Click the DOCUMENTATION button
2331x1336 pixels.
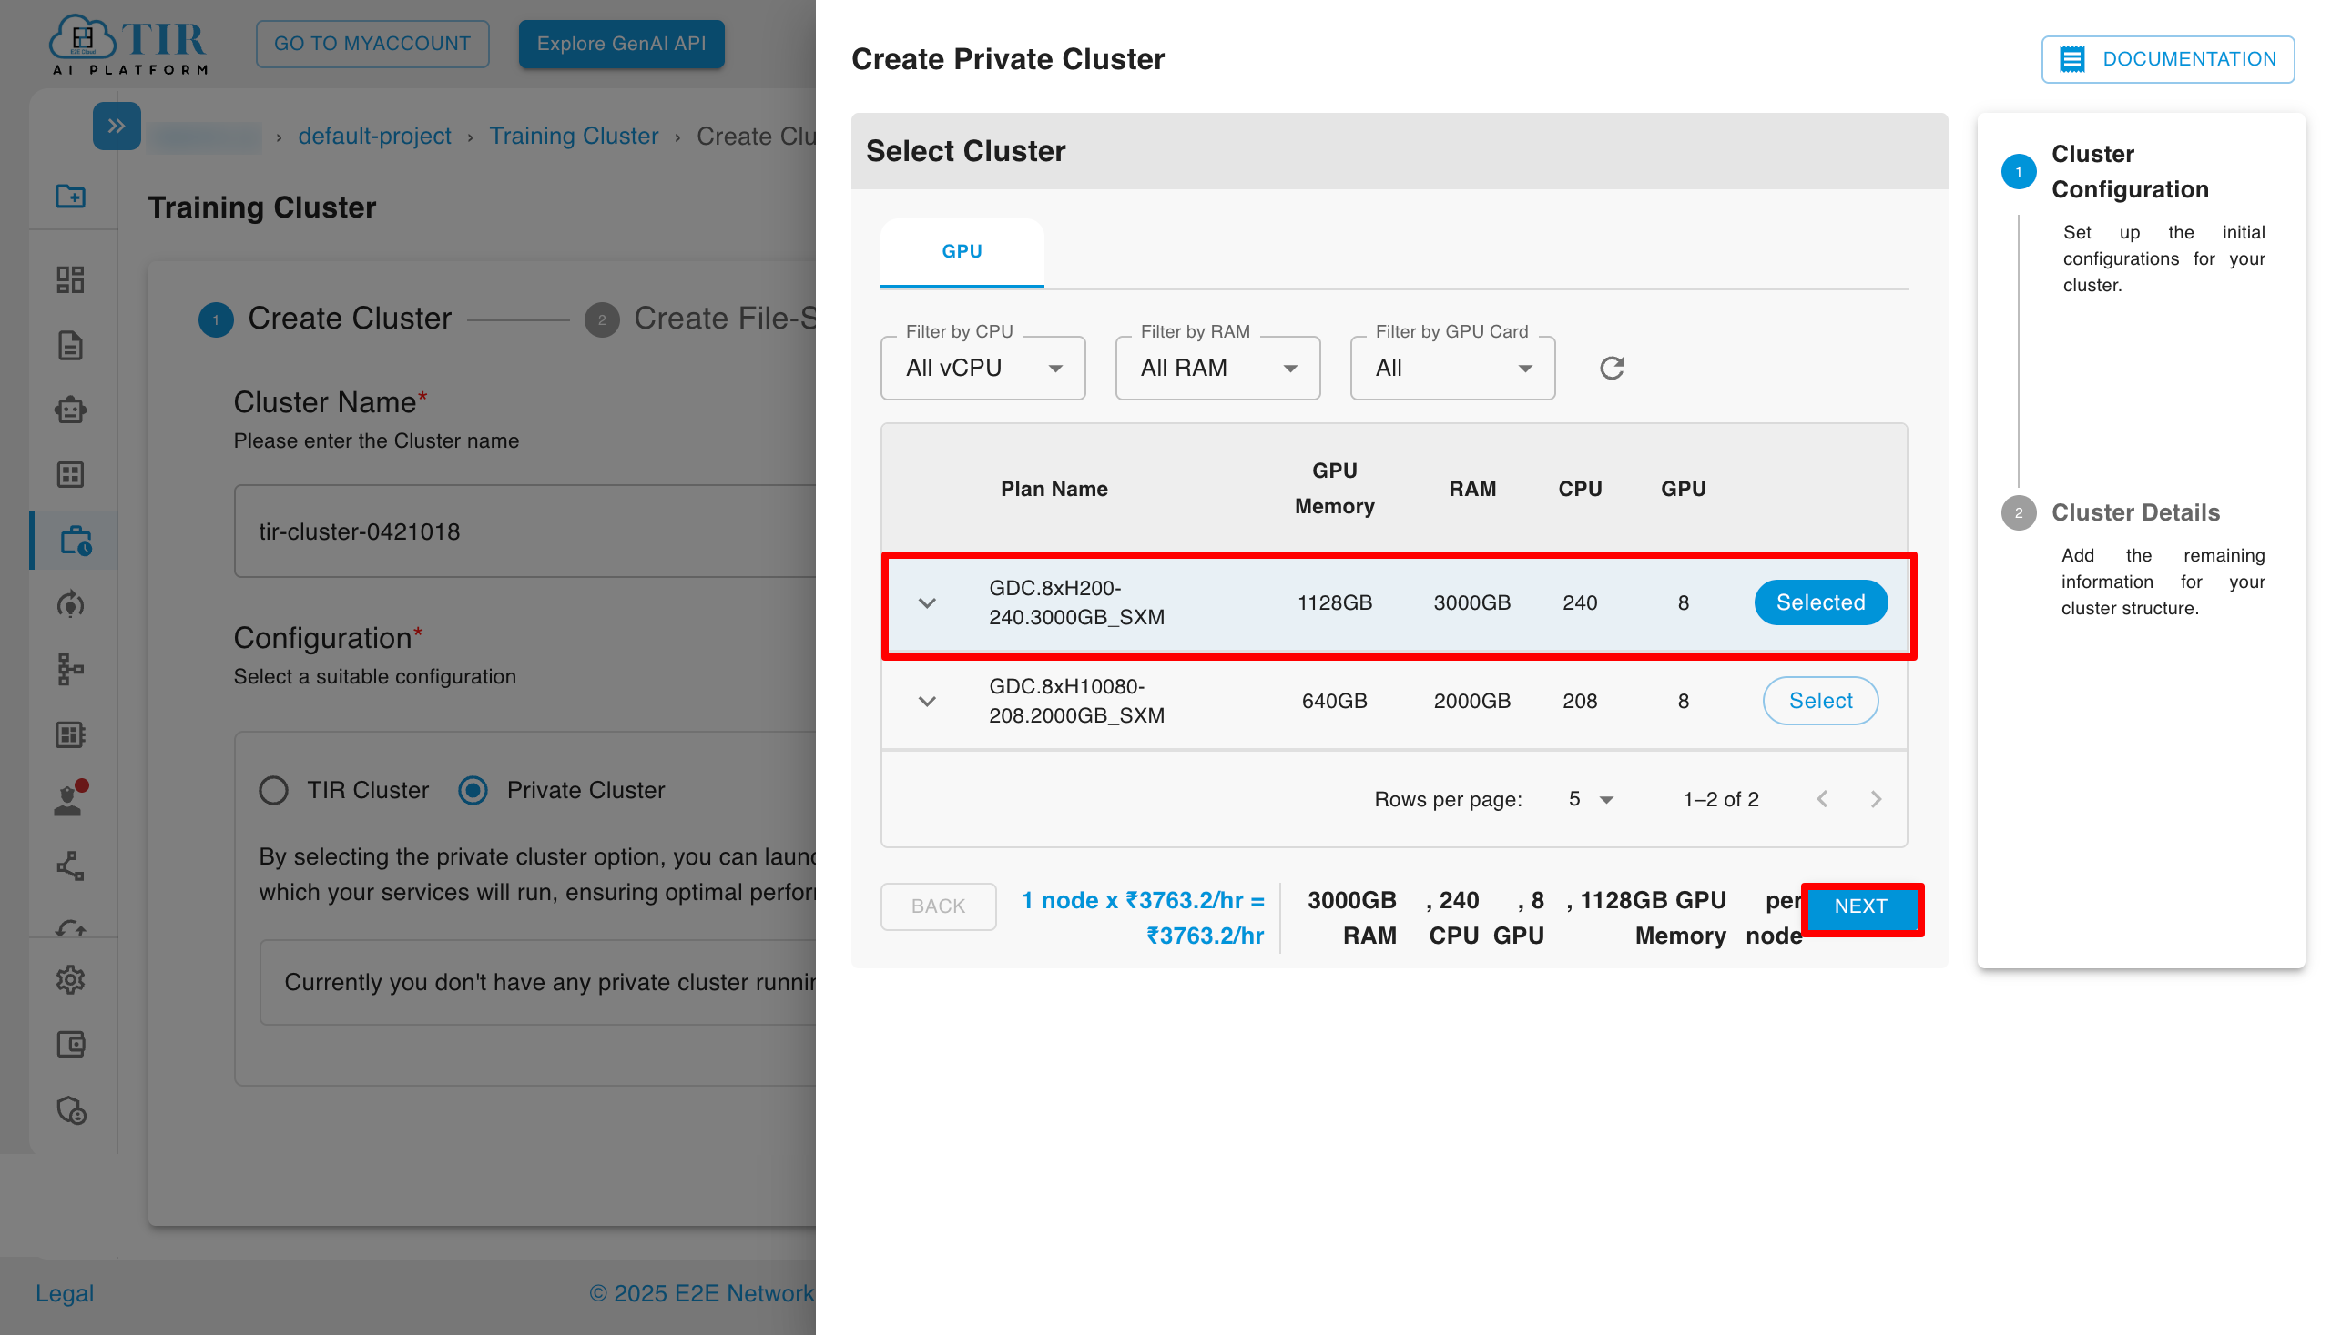tap(2168, 60)
